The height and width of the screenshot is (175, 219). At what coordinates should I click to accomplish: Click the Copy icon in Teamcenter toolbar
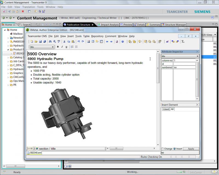tap(14, 12)
